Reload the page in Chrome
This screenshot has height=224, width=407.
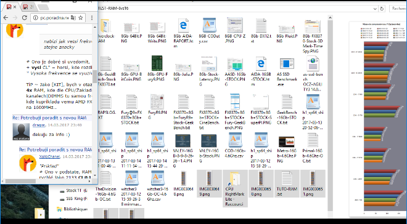coord(25,18)
